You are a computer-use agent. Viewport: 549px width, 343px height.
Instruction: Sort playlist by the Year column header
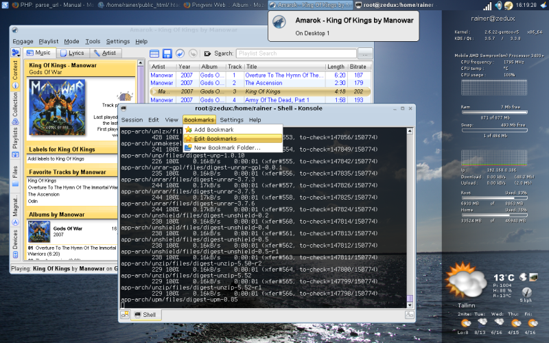pos(187,67)
